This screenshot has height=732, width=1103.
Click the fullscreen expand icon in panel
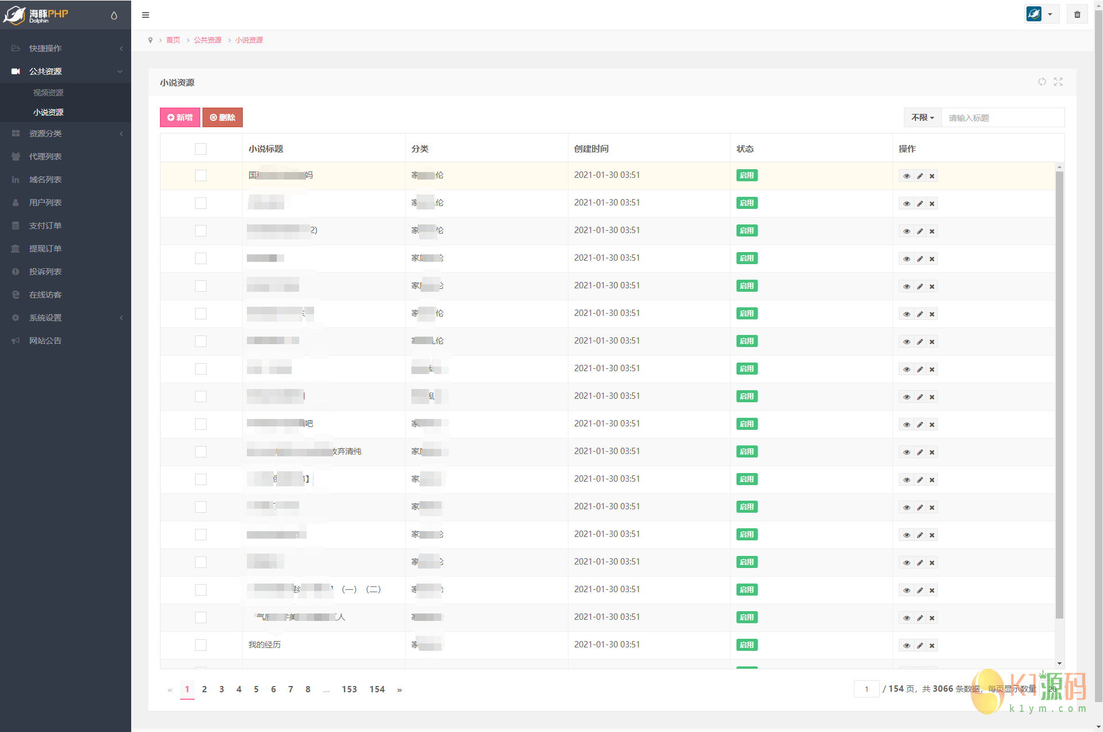tap(1058, 82)
